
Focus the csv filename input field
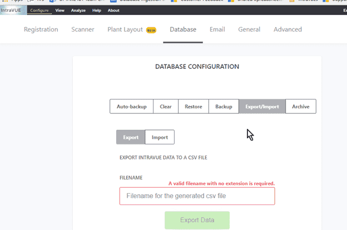click(x=197, y=196)
